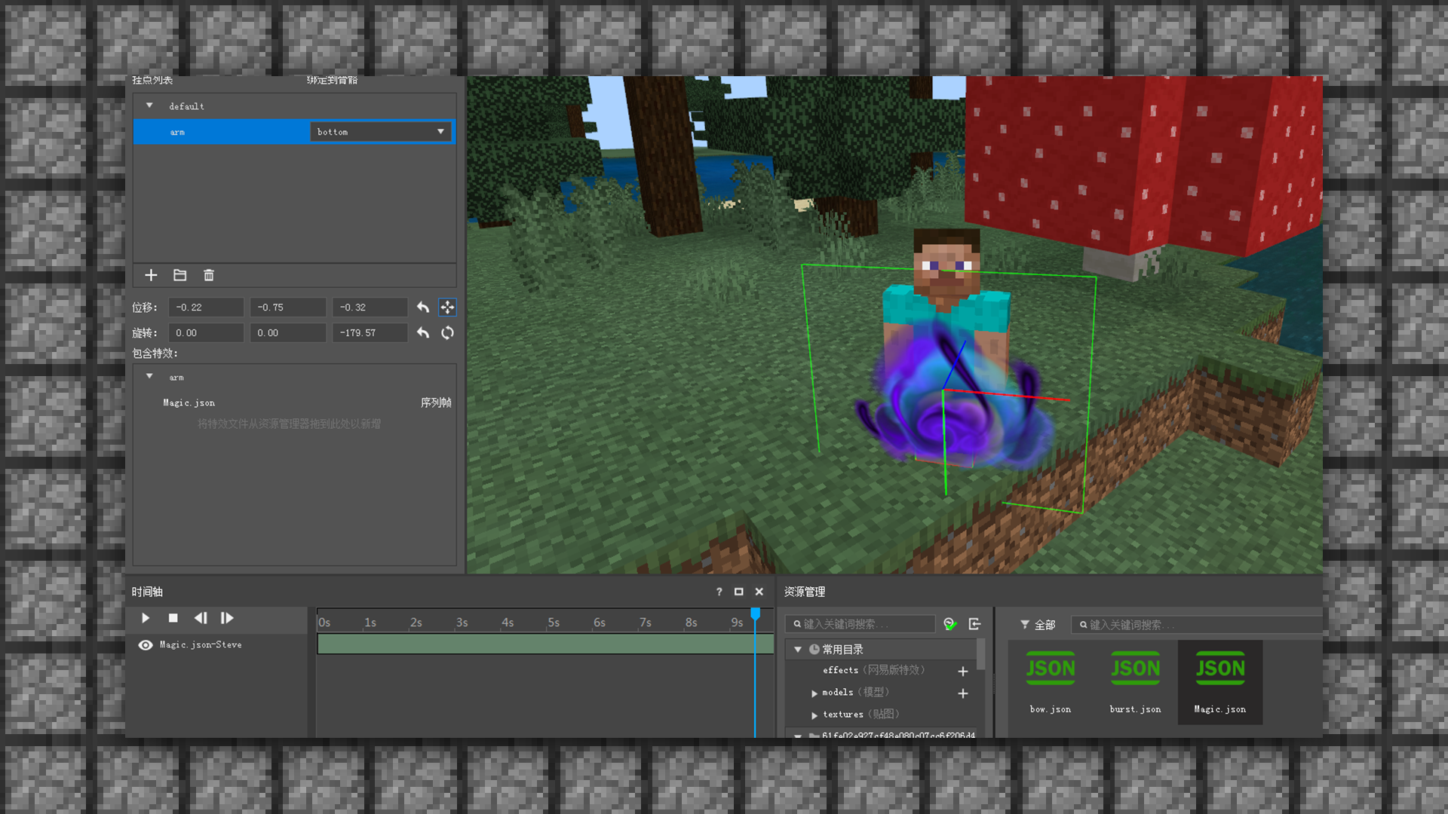Expand the textures folder node
This screenshot has height=814, width=1448.
(x=814, y=715)
